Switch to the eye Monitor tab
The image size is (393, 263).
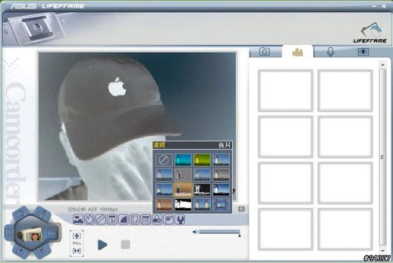pos(363,51)
